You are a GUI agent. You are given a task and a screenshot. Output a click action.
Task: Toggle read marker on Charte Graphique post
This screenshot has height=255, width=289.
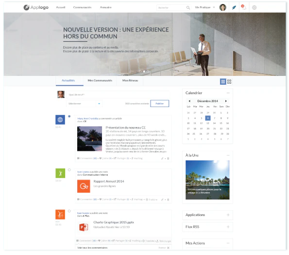click(x=69, y=211)
